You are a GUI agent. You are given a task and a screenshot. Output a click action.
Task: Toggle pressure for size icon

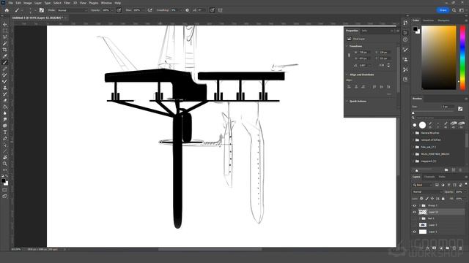tap(213, 10)
